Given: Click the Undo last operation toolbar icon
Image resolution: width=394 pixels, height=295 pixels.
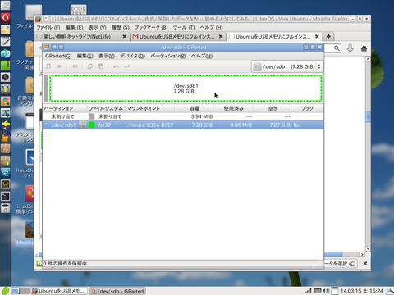Looking at the screenshot, I should [x=116, y=66].
